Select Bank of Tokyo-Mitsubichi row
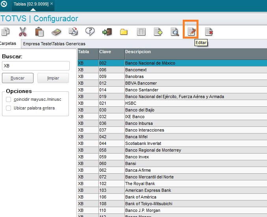267x217 pixels. [x=172, y=204]
